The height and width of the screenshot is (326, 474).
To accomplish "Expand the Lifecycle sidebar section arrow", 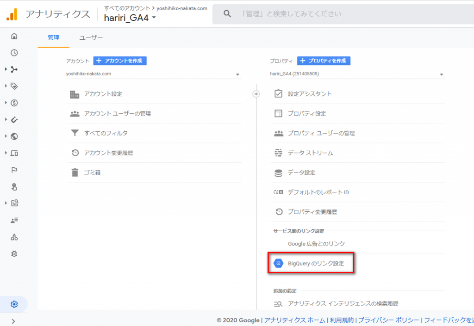I will [6, 69].
